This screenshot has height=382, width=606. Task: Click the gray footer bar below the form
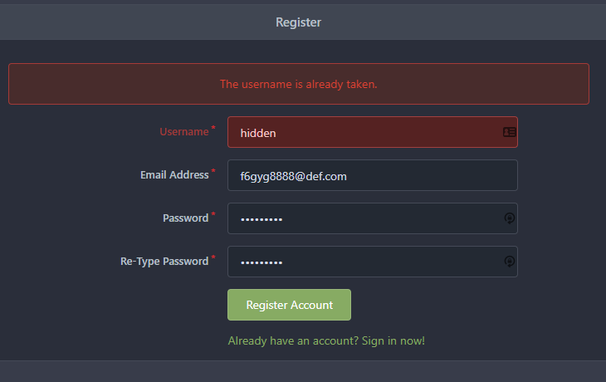coord(303,371)
